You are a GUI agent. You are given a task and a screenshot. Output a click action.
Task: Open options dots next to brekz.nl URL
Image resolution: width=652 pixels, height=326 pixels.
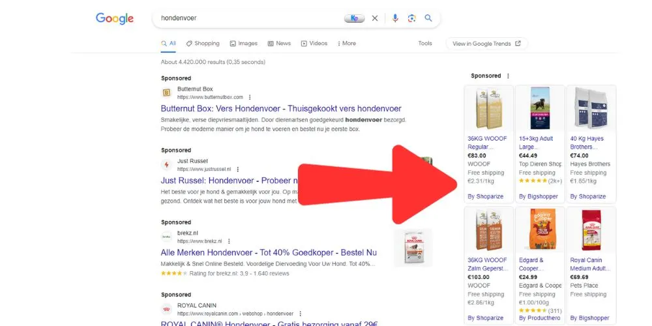pos(229,241)
